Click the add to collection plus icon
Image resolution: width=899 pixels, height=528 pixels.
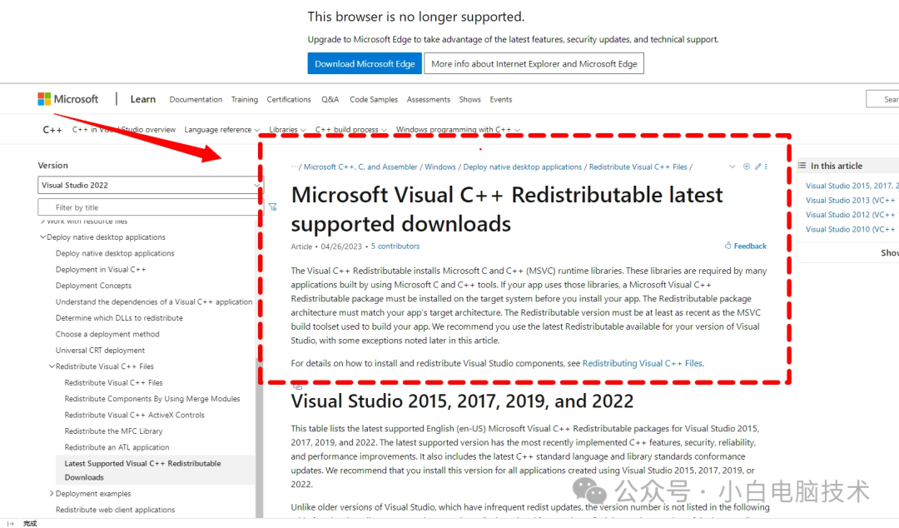tap(747, 167)
